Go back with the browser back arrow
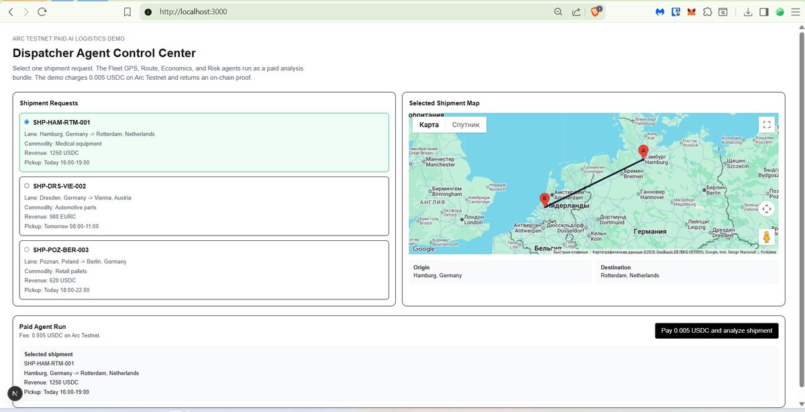Screen dimensions: 805x412 pos(10,11)
